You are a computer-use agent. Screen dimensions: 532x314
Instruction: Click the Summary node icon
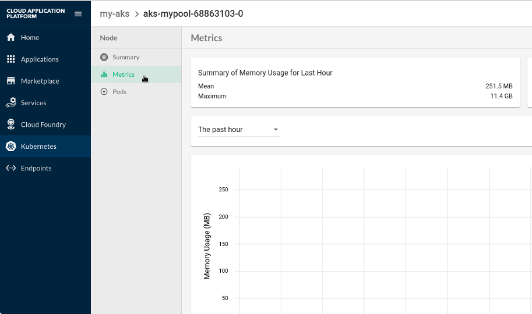(x=104, y=57)
